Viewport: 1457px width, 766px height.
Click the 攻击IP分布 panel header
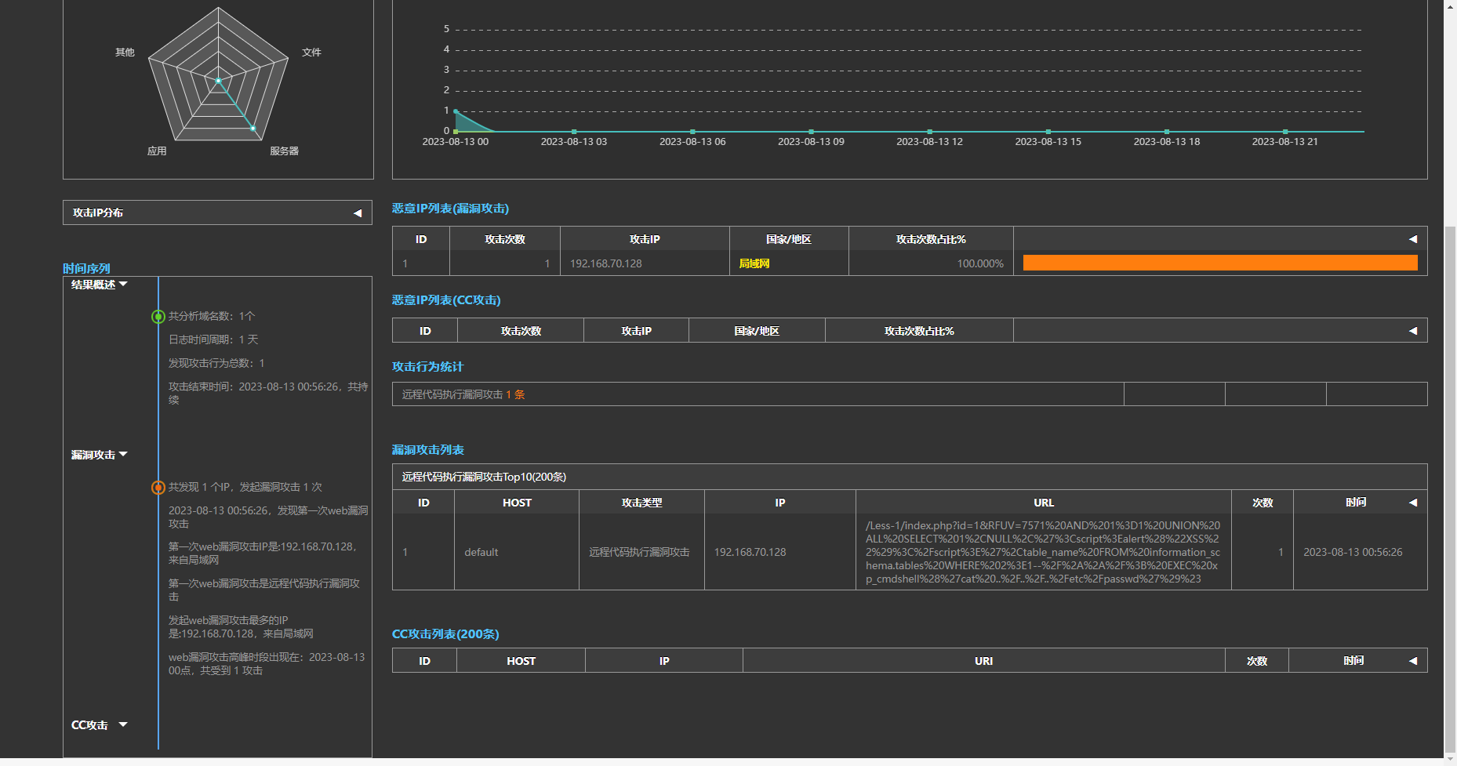pyautogui.click(x=217, y=212)
